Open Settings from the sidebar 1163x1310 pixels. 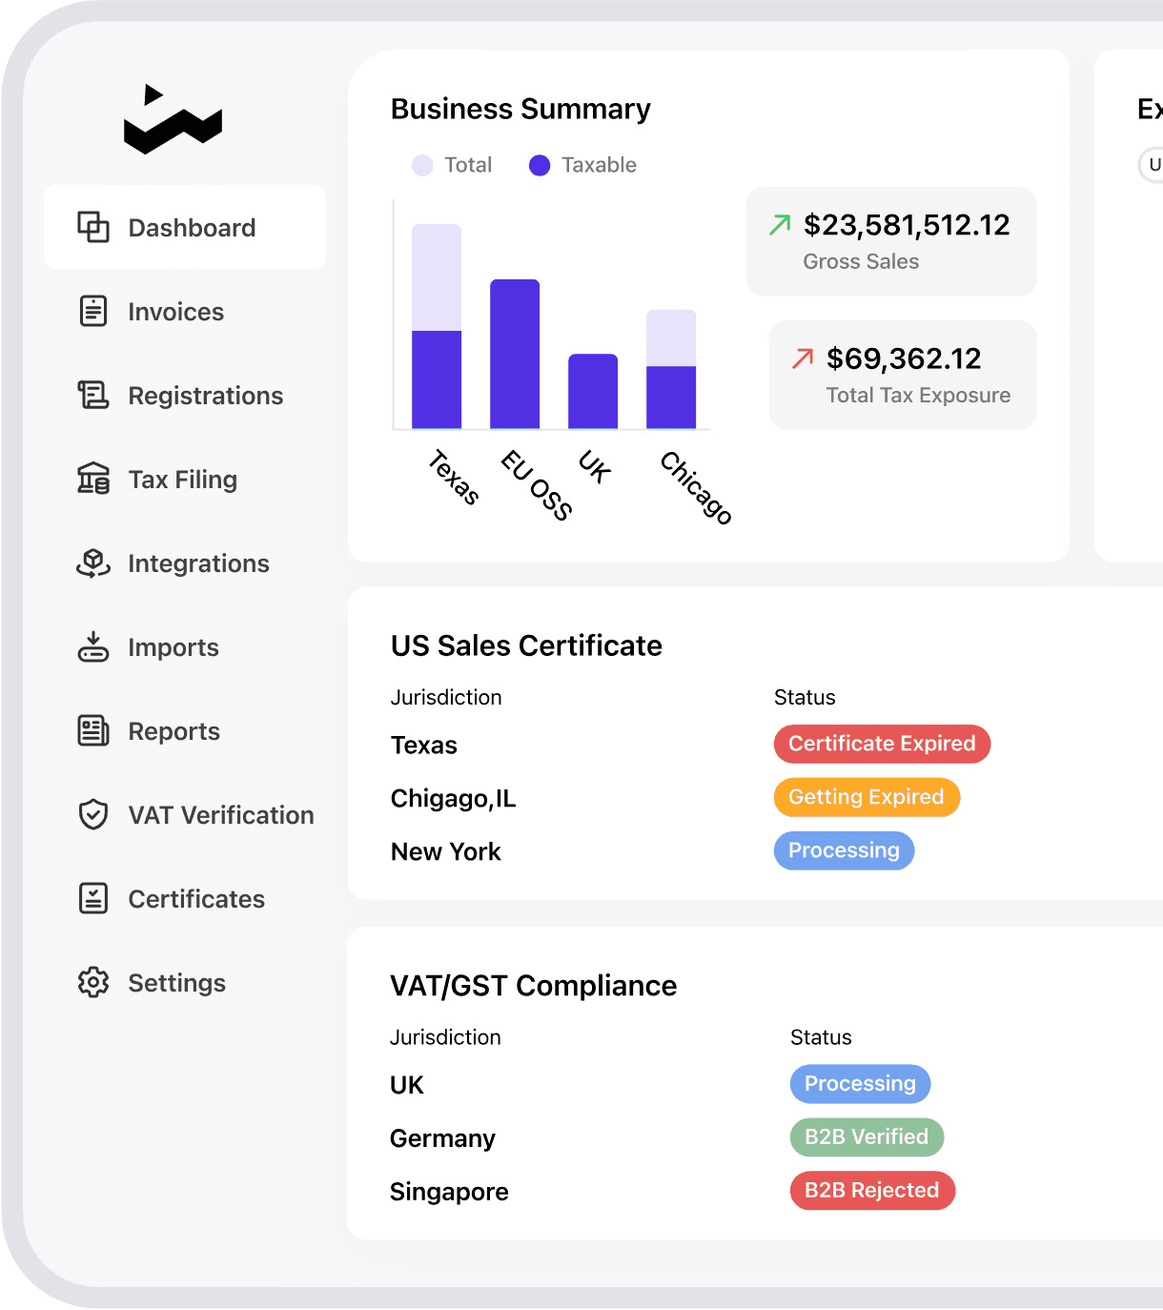185,982
